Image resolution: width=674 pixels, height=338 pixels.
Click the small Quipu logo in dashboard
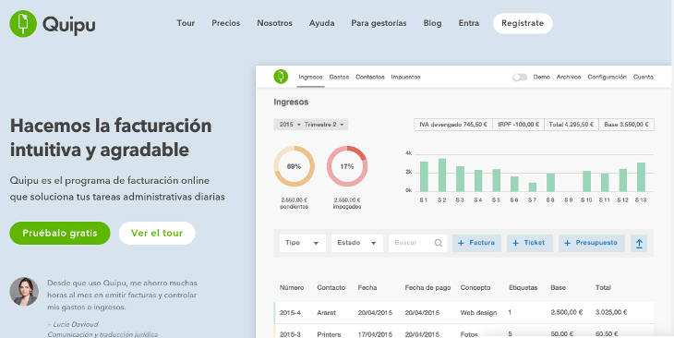281,77
